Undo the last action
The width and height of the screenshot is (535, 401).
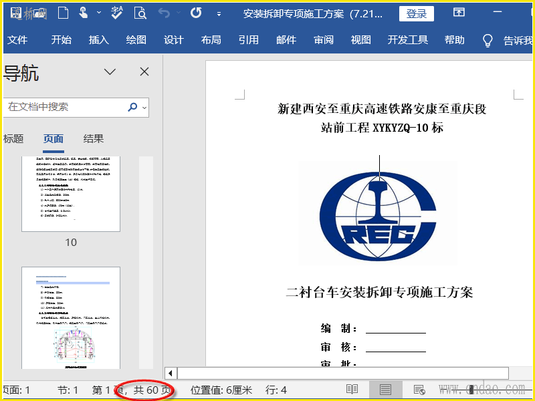click(165, 13)
